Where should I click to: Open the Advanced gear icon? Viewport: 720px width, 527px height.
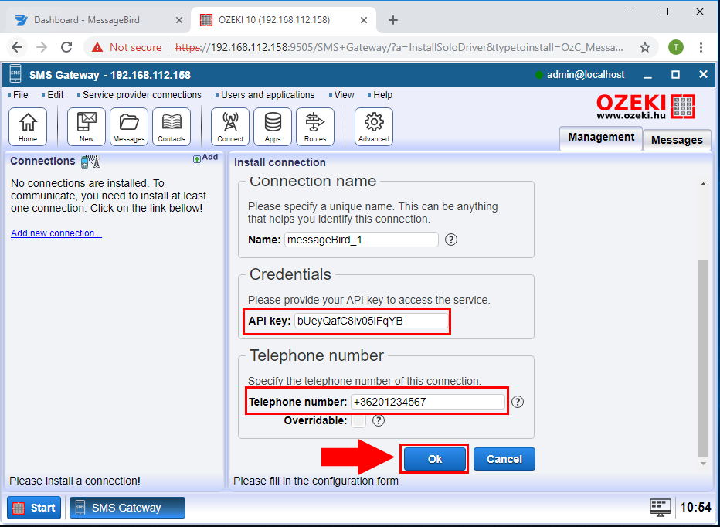tap(374, 126)
